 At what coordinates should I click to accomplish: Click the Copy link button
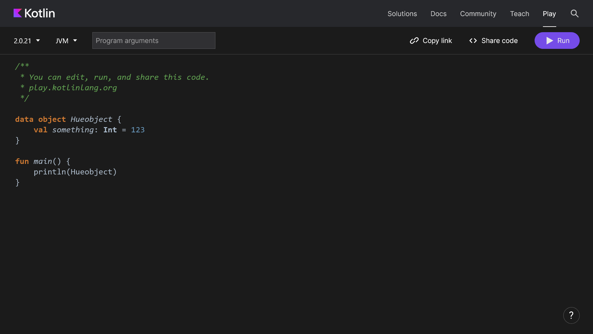pos(431,41)
